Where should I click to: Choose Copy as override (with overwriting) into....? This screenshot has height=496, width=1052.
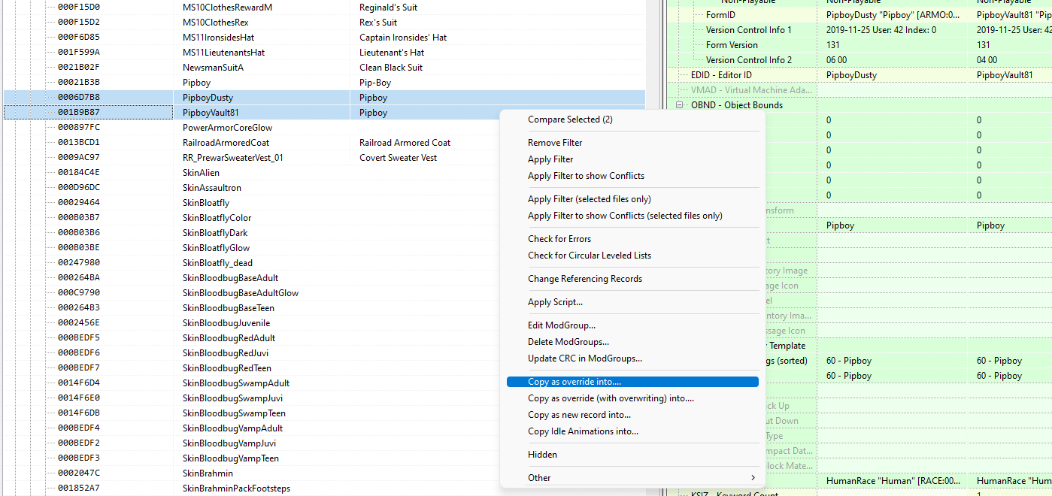pyautogui.click(x=611, y=398)
